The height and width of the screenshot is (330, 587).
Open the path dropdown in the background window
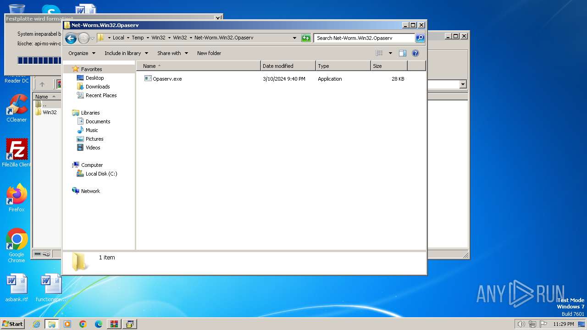(463, 84)
